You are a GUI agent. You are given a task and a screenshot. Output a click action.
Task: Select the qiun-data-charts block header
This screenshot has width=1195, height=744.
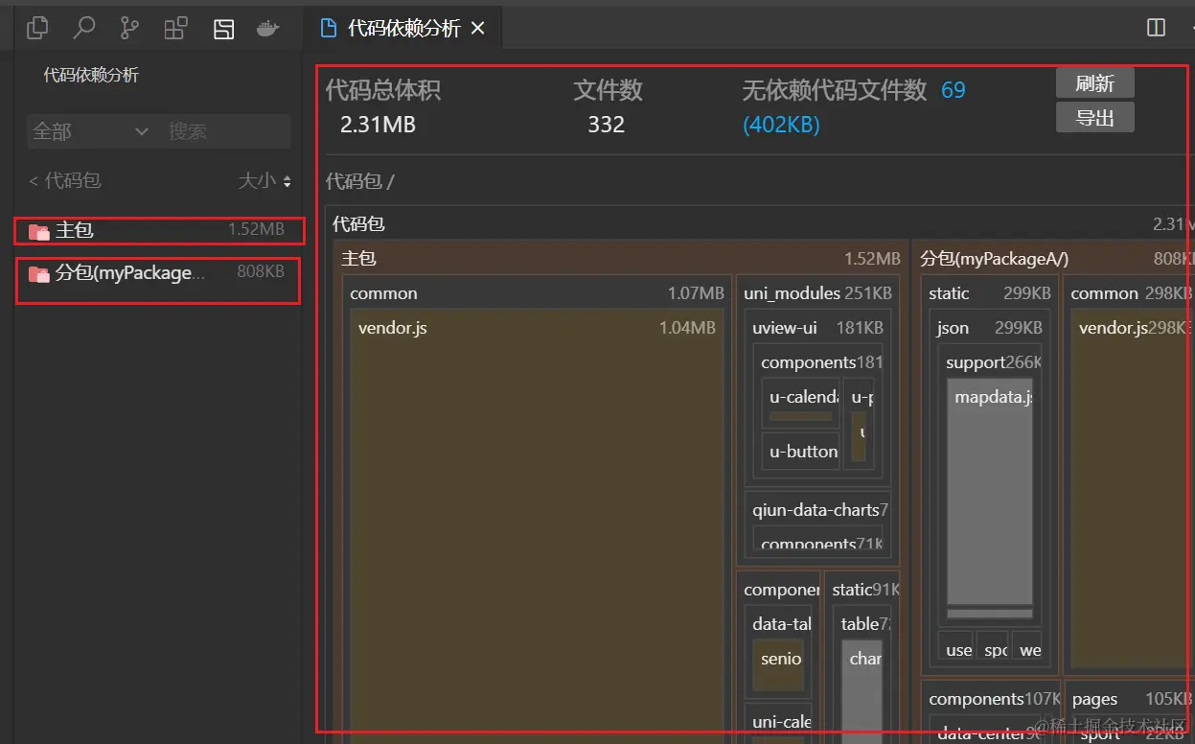[817, 510]
